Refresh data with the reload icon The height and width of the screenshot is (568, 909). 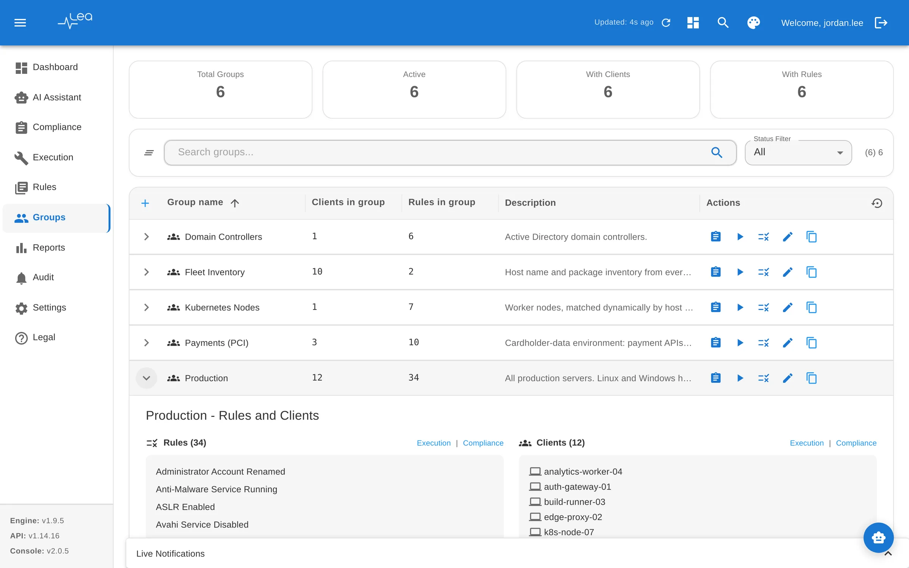tap(666, 23)
